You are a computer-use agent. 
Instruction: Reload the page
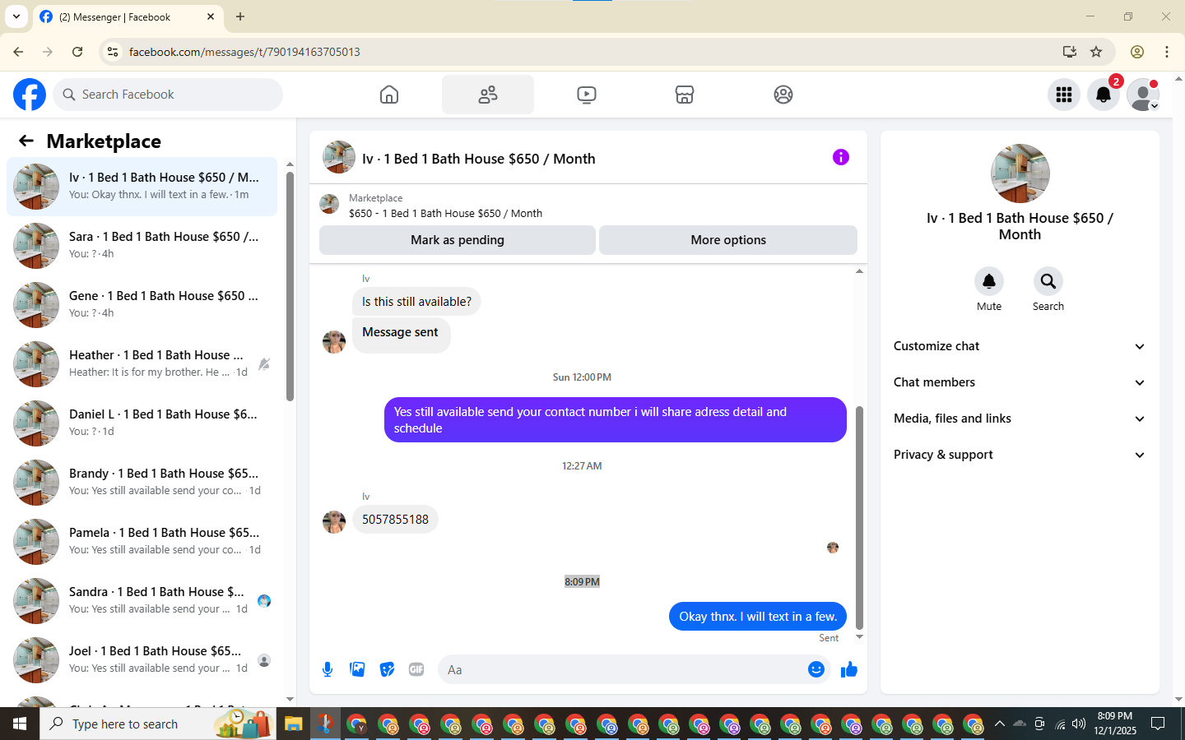click(x=77, y=52)
